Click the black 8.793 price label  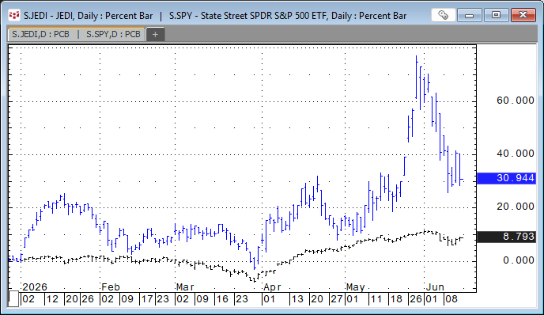(507, 237)
